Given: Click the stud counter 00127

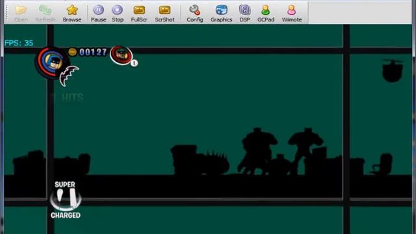Looking at the screenshot, I should 93,52.
